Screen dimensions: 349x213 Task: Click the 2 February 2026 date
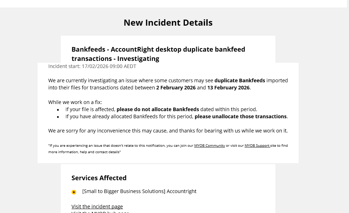[x=176, y=88]
